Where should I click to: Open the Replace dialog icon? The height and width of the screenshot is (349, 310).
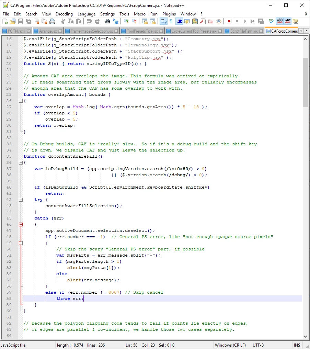116,21
